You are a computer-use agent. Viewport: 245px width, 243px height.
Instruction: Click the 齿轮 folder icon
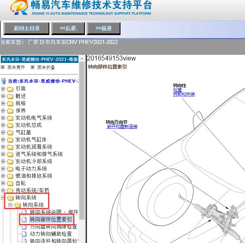[10, 183]
